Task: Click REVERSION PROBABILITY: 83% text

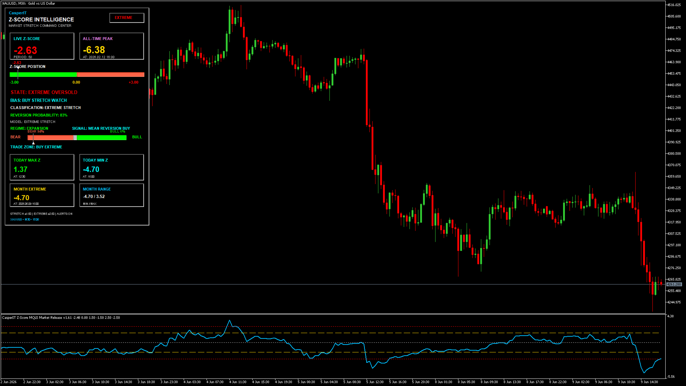Action: point(39,115)
